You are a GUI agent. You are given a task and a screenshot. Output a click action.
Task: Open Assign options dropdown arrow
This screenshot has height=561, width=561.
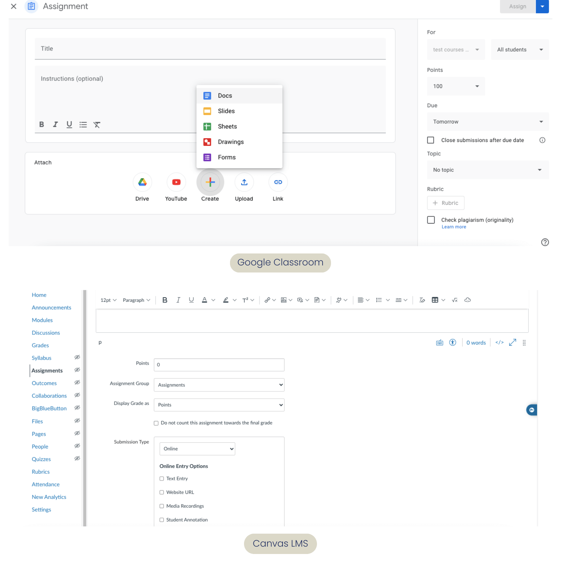tap(542, 6)
